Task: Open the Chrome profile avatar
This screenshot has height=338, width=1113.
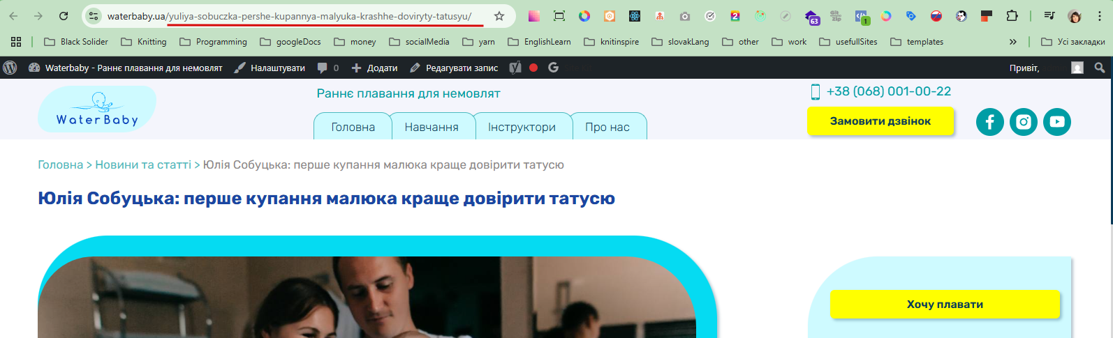Action: pyautogui.click(x=1075, y=16)
